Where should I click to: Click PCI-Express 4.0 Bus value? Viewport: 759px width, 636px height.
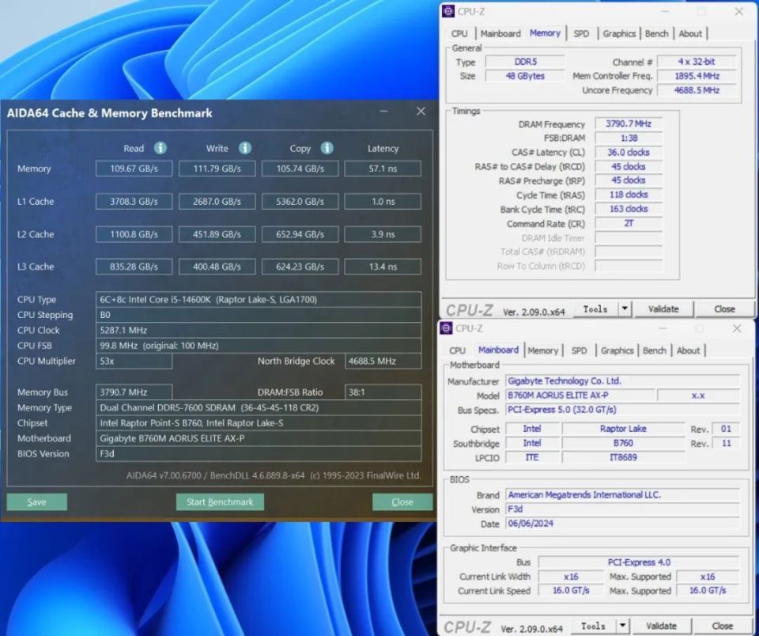point(639,562)
